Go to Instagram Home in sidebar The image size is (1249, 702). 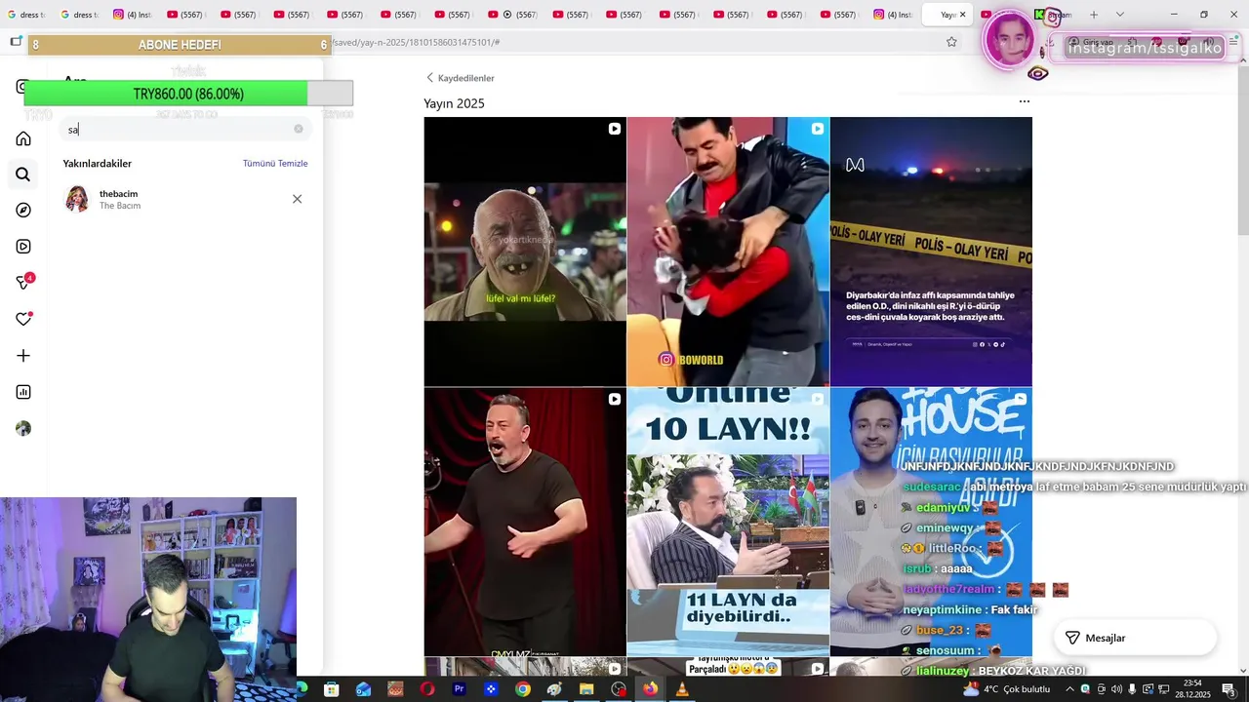(x=23, y=138)
